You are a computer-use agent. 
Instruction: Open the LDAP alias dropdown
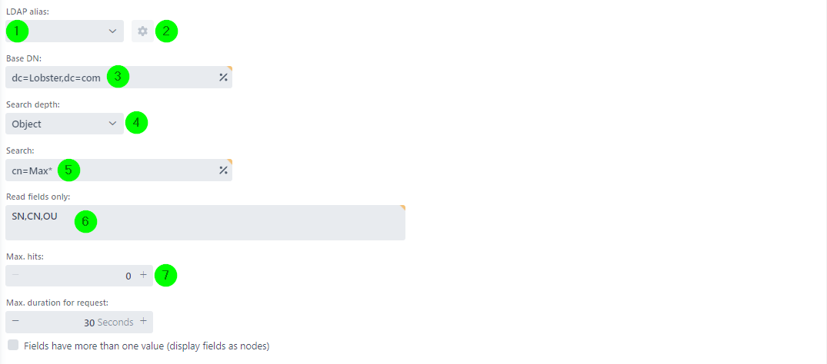tap(65, 31)
